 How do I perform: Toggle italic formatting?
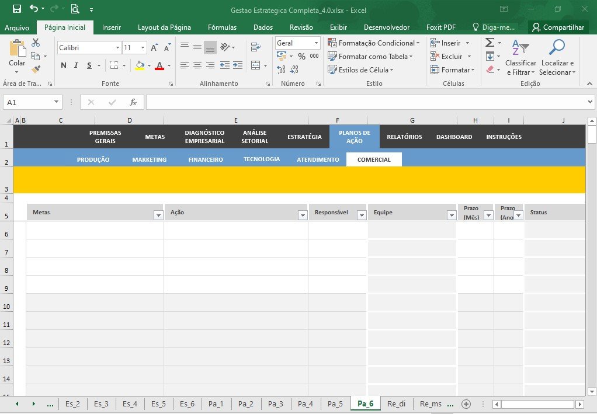(76, 65)
